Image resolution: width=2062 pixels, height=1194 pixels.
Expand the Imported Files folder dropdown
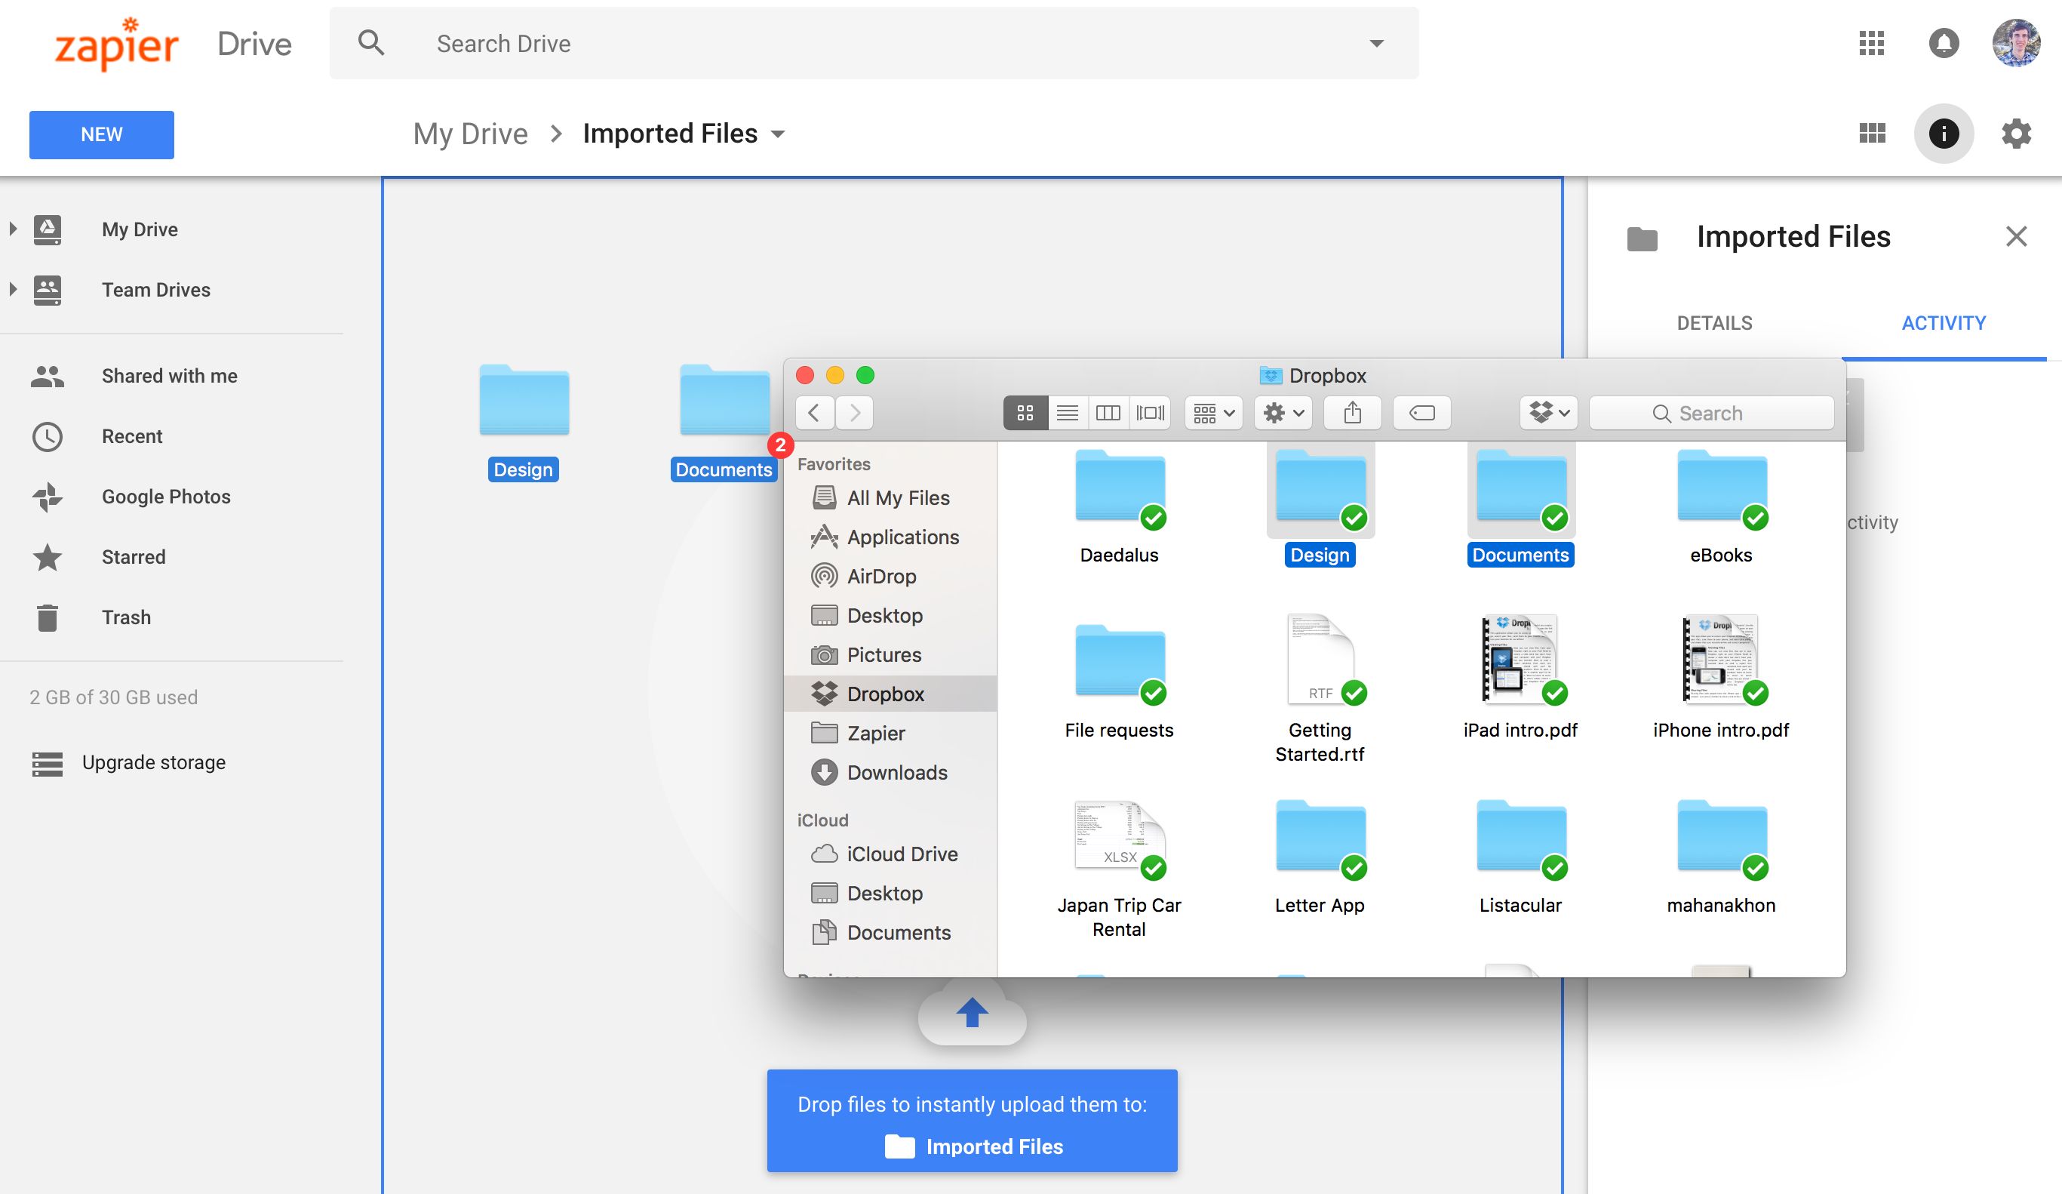click(x=778, y=134)
